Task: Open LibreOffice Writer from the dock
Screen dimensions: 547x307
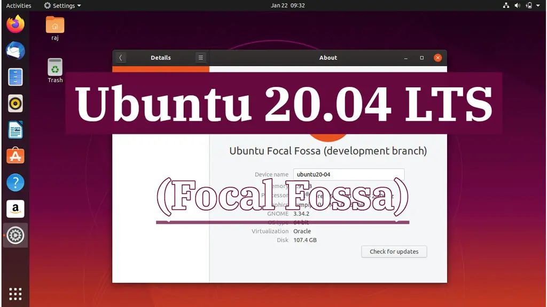Action: click(x=15, y=130)
